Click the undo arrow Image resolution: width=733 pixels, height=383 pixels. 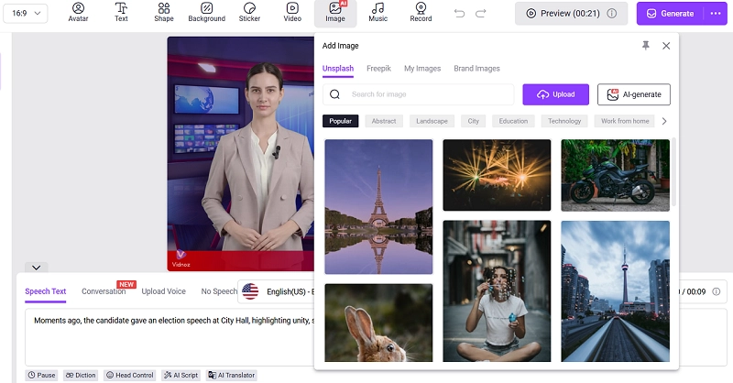tap(460, 13)
